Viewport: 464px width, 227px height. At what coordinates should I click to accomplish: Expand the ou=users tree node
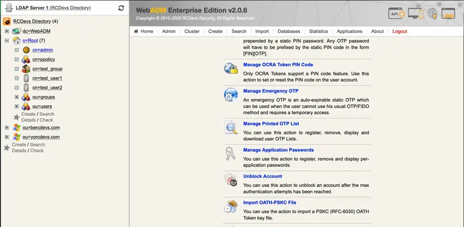[17, 107]
